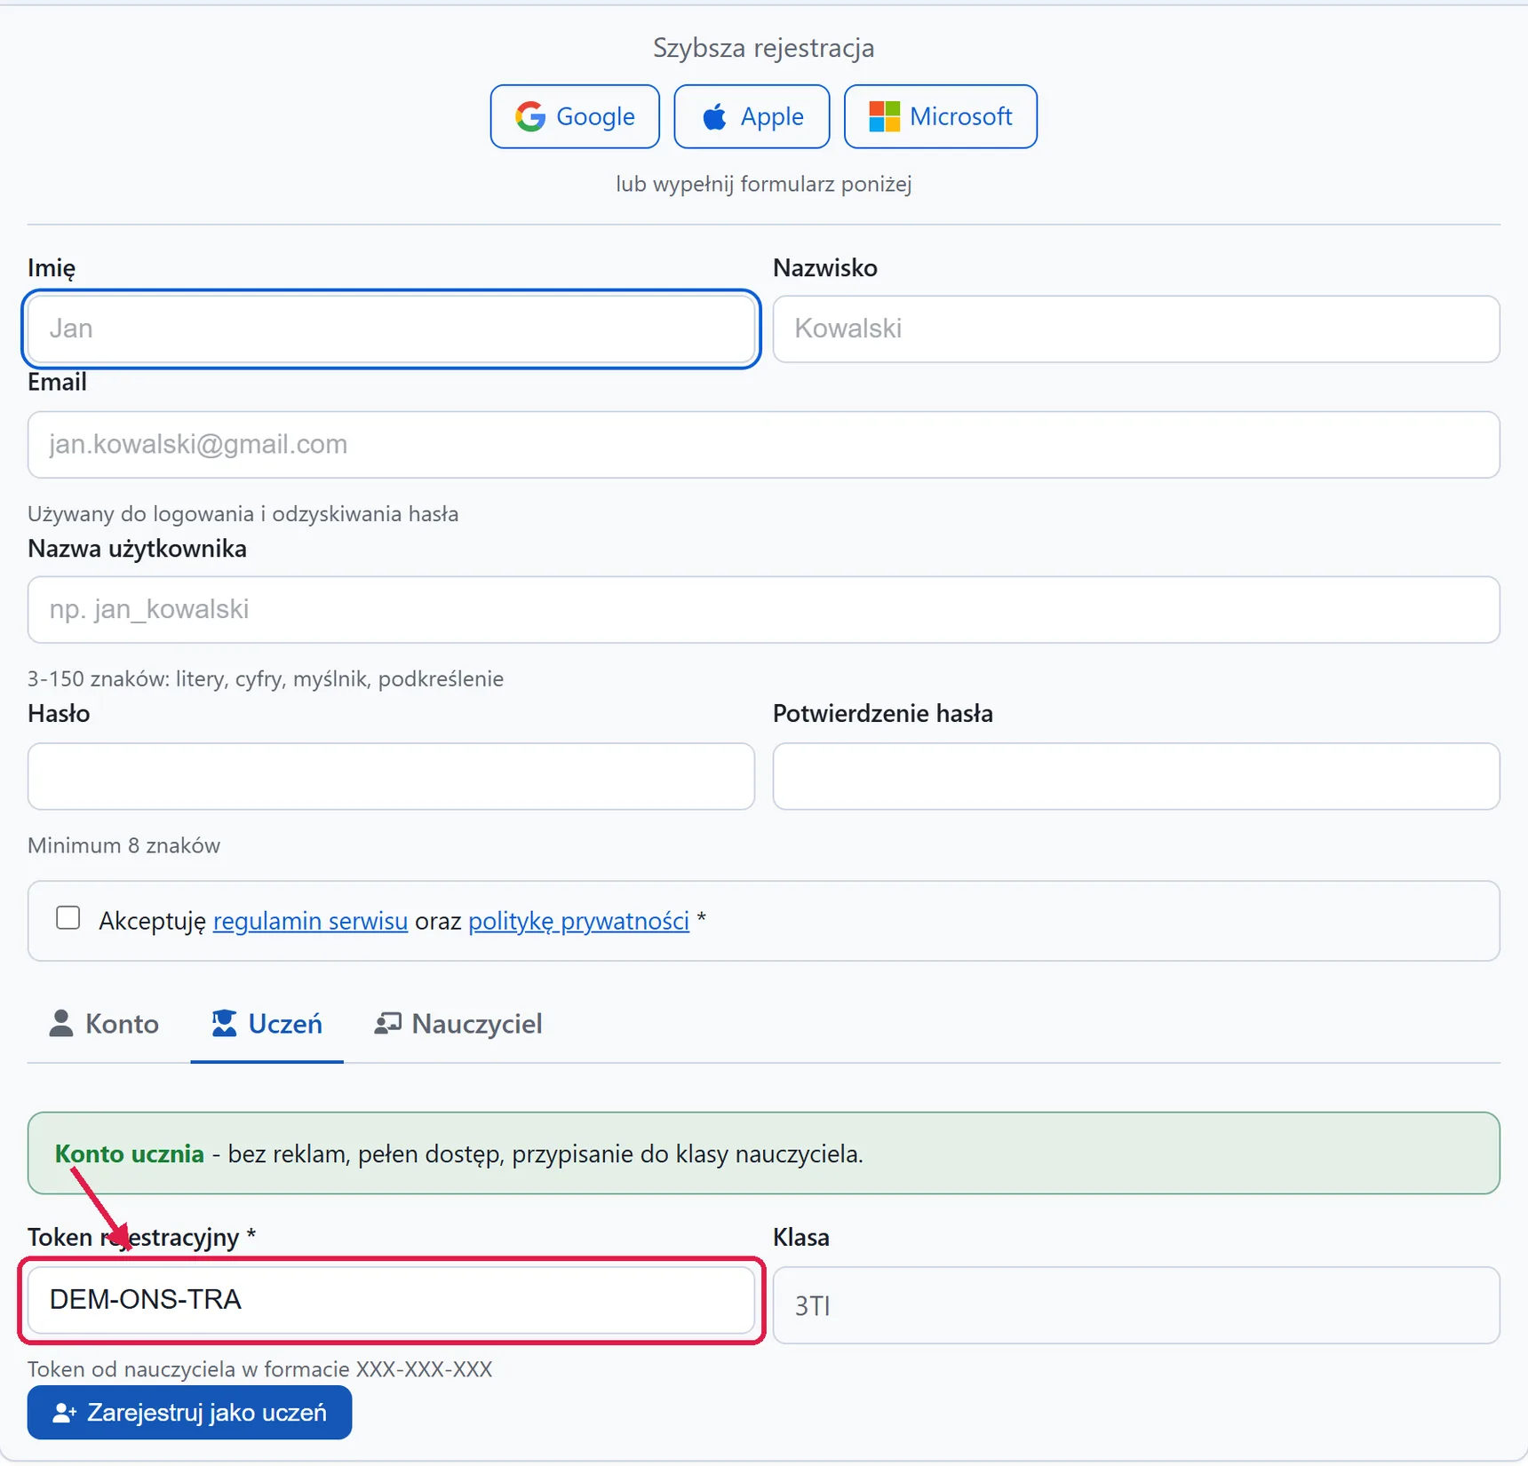This screenshot has width=1528, height=1466.
Task: Click the Nazwa użytkownika field
Action: 763,609
